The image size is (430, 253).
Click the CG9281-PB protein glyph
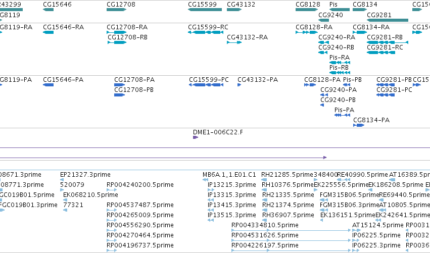pyautogui.click(x=386, y=85)
